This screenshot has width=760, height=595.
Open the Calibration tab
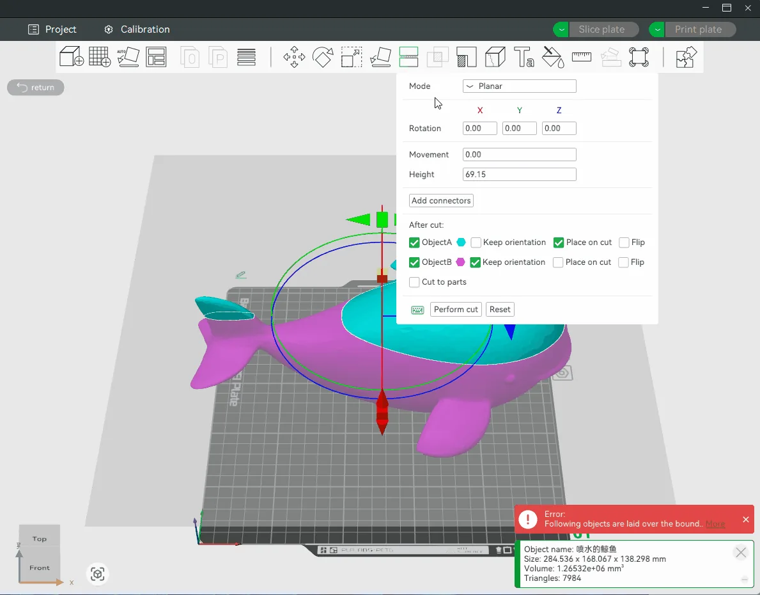[137, 29]
